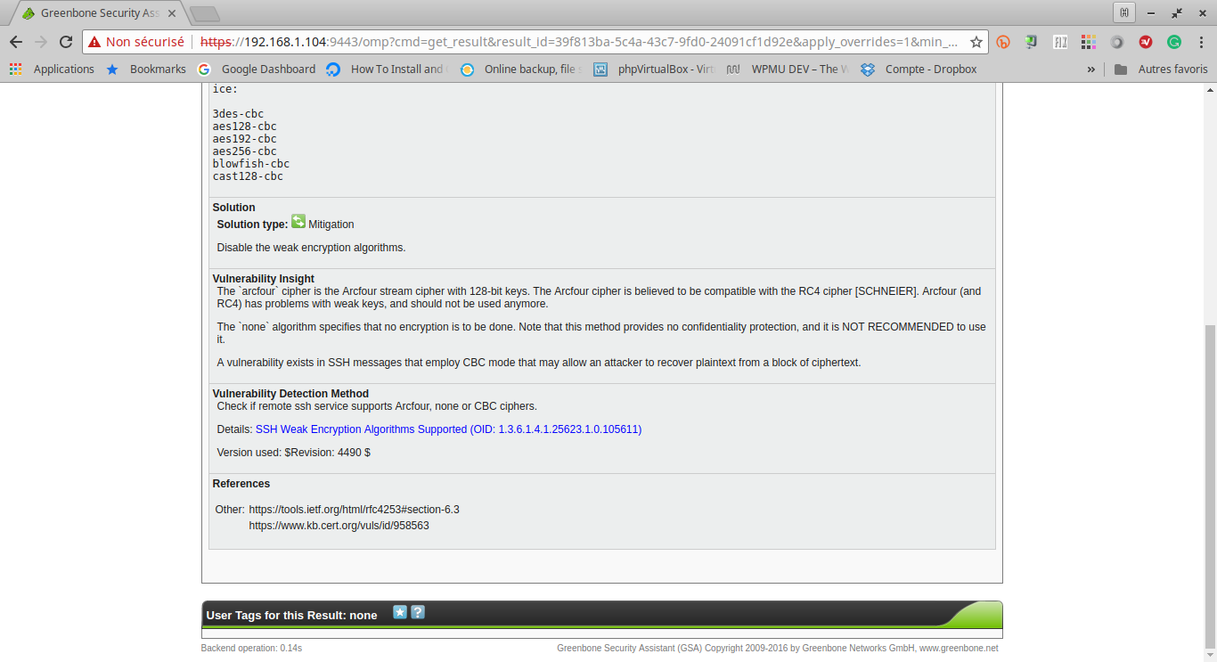Open help for User Tags

tap(418, 612)
